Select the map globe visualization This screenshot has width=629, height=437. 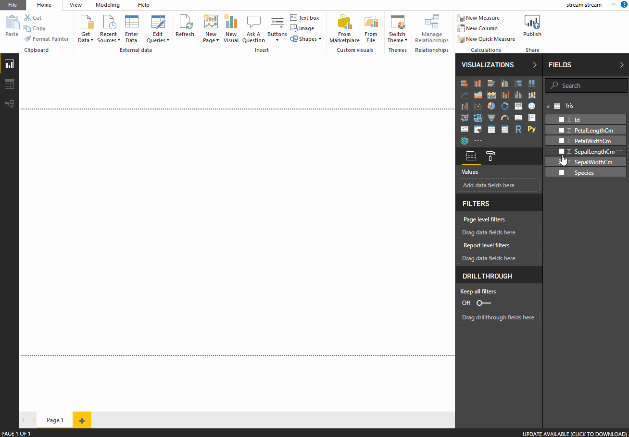pos(531,106)
